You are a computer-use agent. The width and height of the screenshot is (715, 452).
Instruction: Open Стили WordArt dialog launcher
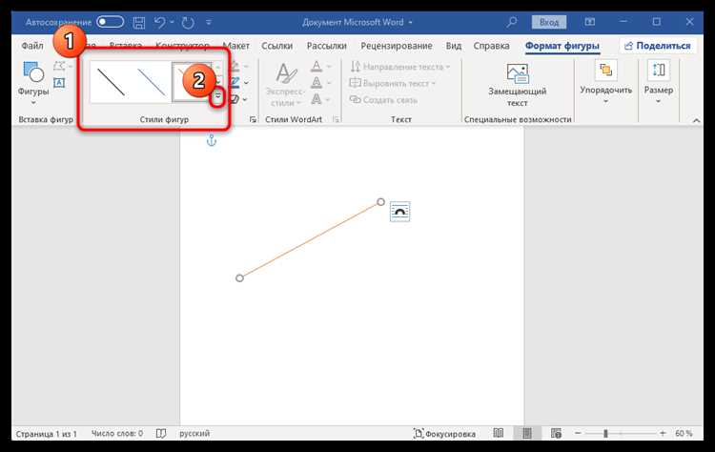337,119
